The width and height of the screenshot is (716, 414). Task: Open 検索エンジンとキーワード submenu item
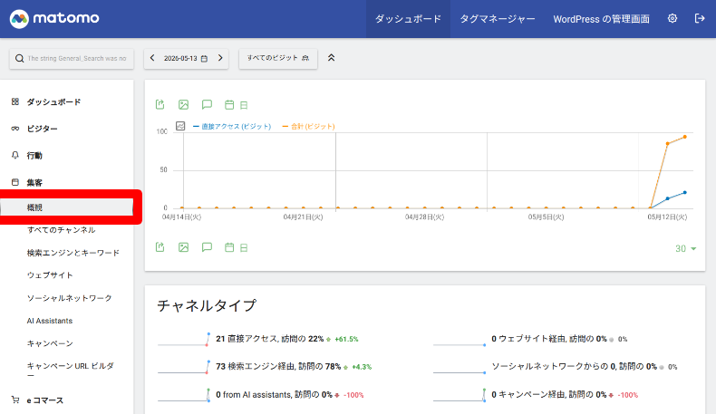(73, 253)
